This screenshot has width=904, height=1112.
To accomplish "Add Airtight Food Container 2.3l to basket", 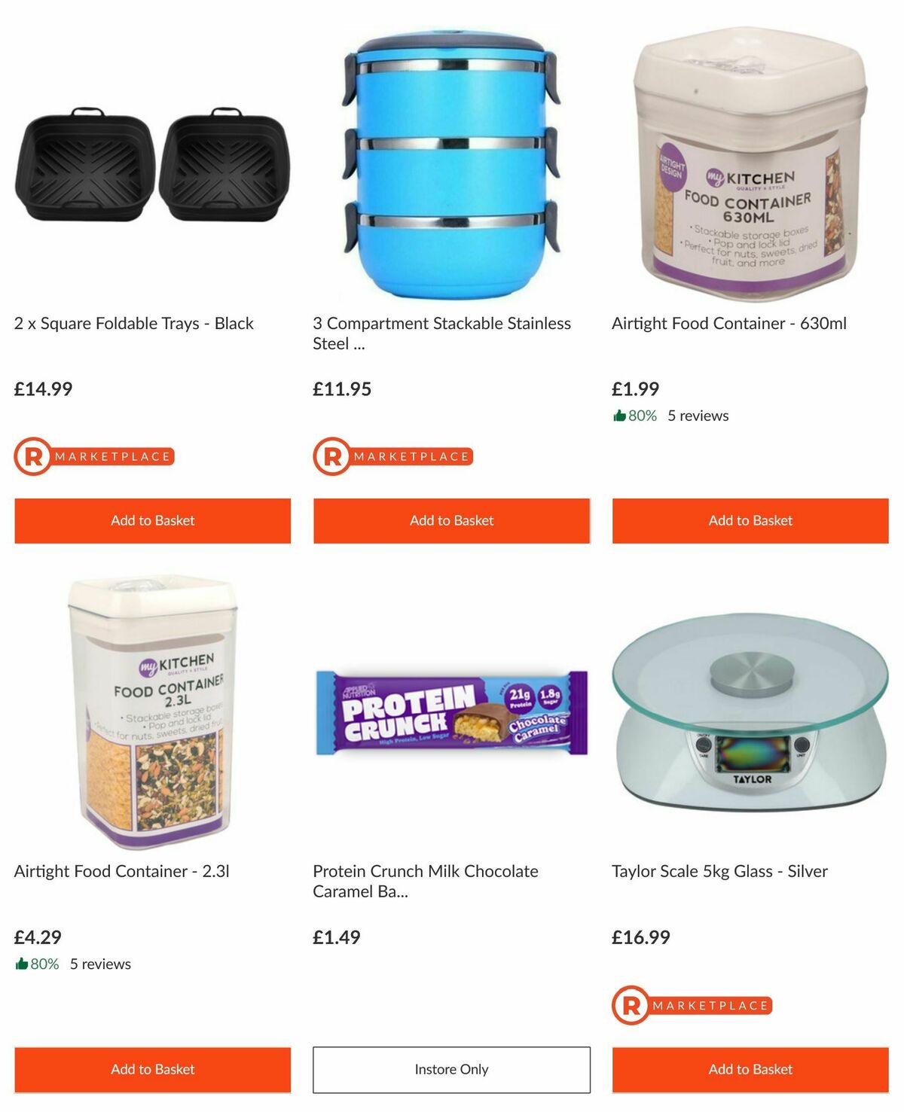I will coord(152,1069).
